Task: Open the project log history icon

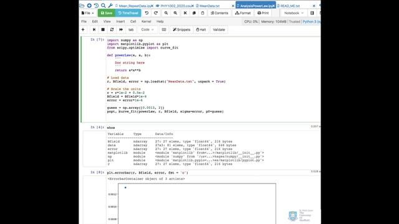Action: pos(96,6)
